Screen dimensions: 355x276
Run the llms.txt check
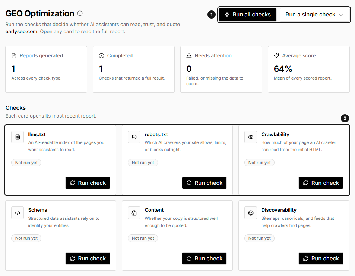88,183
